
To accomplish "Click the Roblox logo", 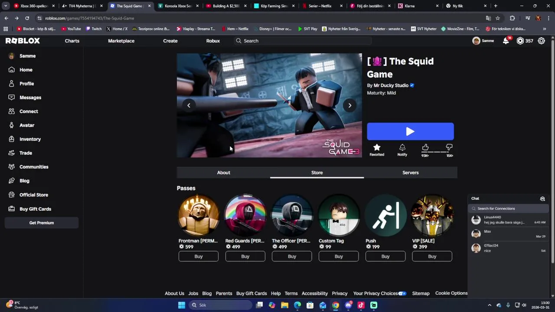I will [x=23, y=41].
